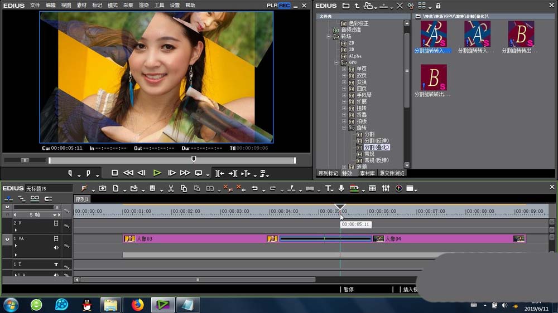Toggle the PLR player mode

click(272, 6)
